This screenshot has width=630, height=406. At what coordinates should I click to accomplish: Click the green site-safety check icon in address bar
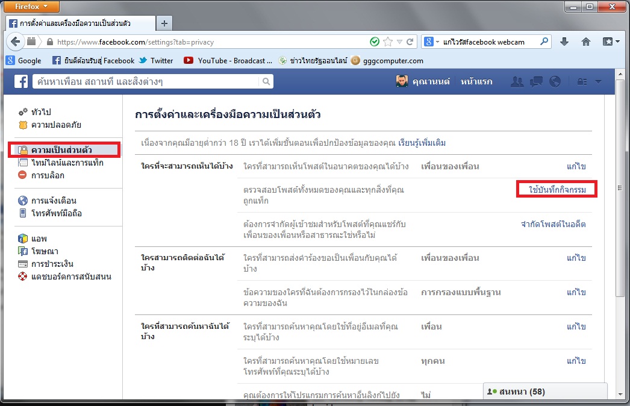click(375, 42)
